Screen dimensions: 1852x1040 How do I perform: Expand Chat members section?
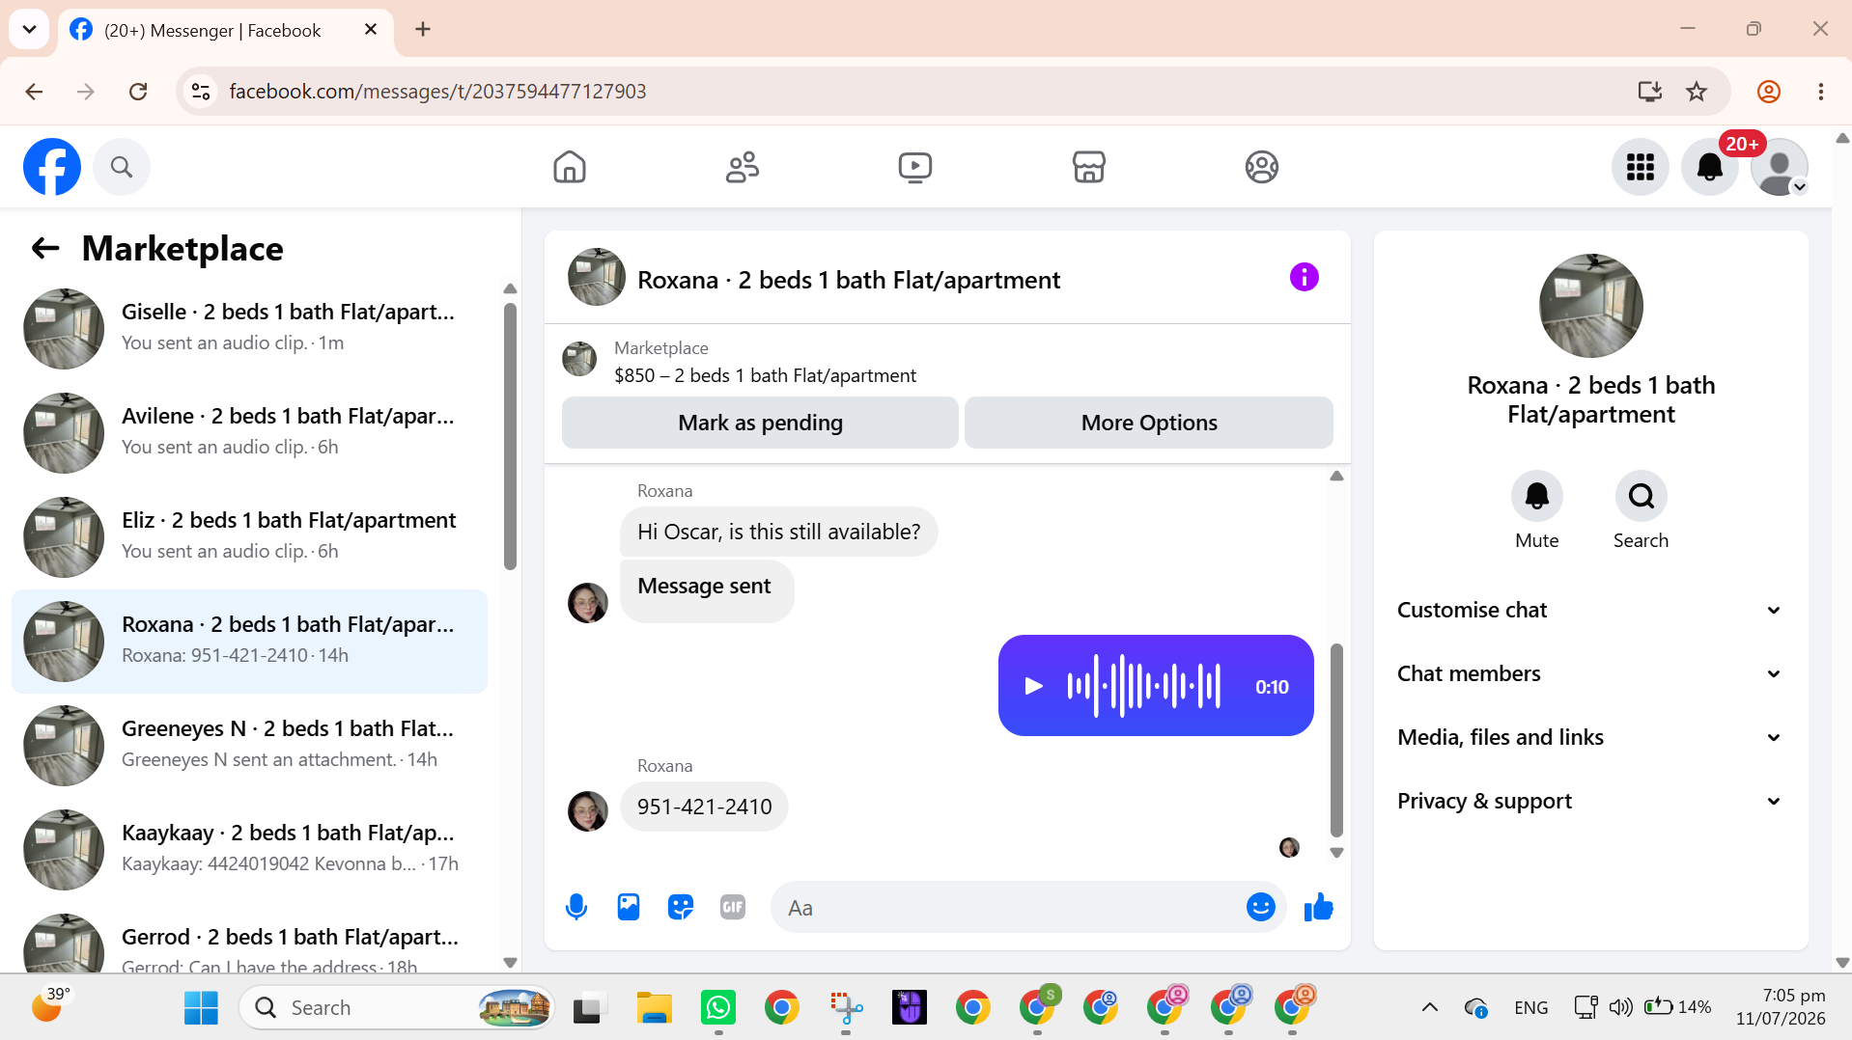(1589, 673)
